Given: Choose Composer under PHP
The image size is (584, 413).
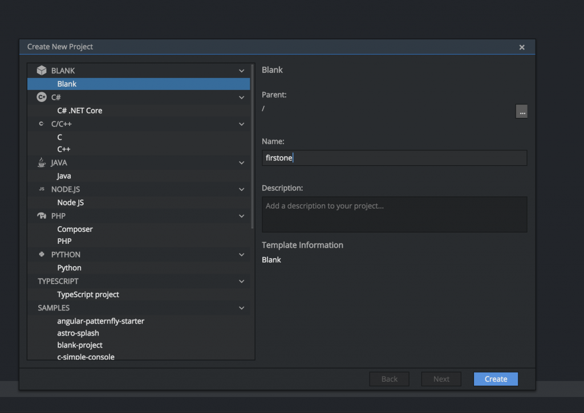Looking at the screenshot, I should click(x=75, y=229).
